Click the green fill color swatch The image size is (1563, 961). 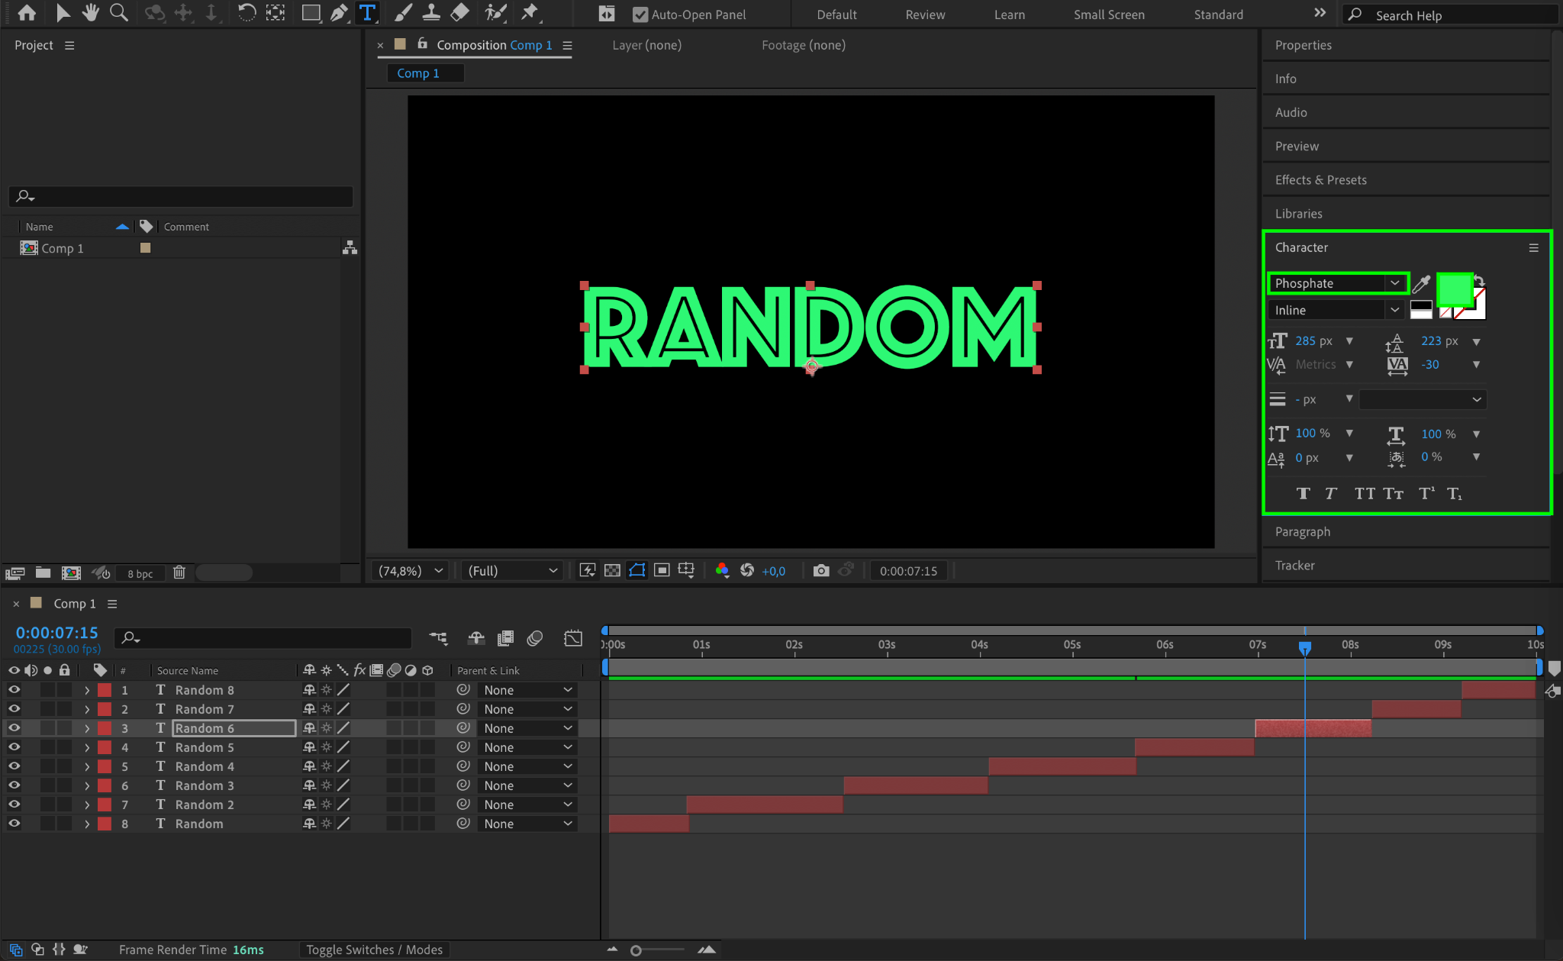[x=1453, y=289]
